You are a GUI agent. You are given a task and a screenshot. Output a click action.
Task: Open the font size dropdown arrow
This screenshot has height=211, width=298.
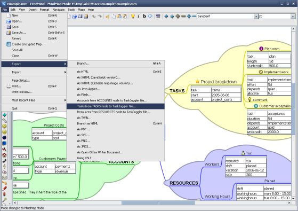click(x=293, y=17)
